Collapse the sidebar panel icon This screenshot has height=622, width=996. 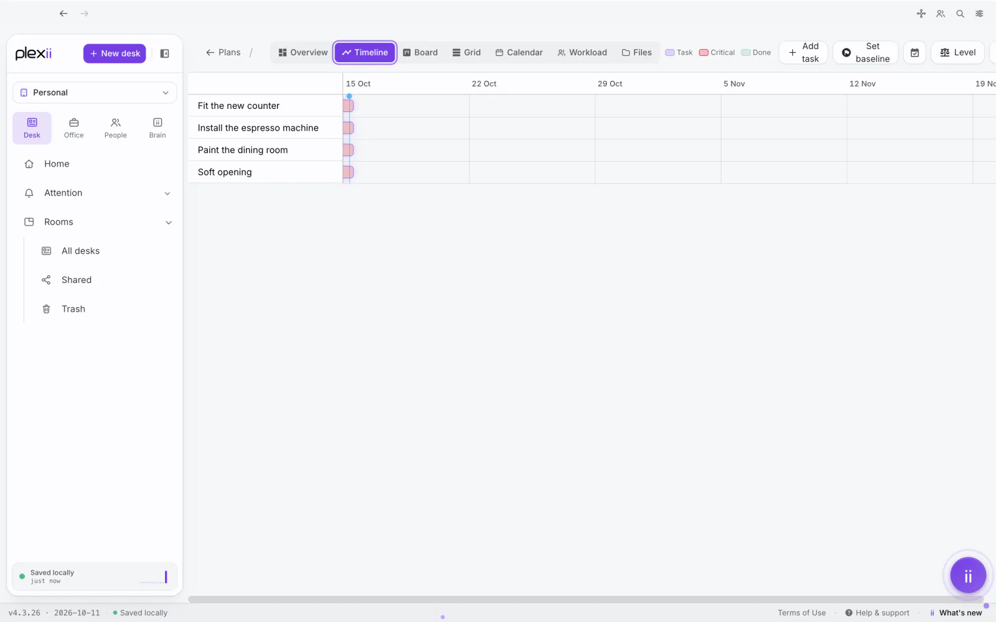(x=165, y=53)
